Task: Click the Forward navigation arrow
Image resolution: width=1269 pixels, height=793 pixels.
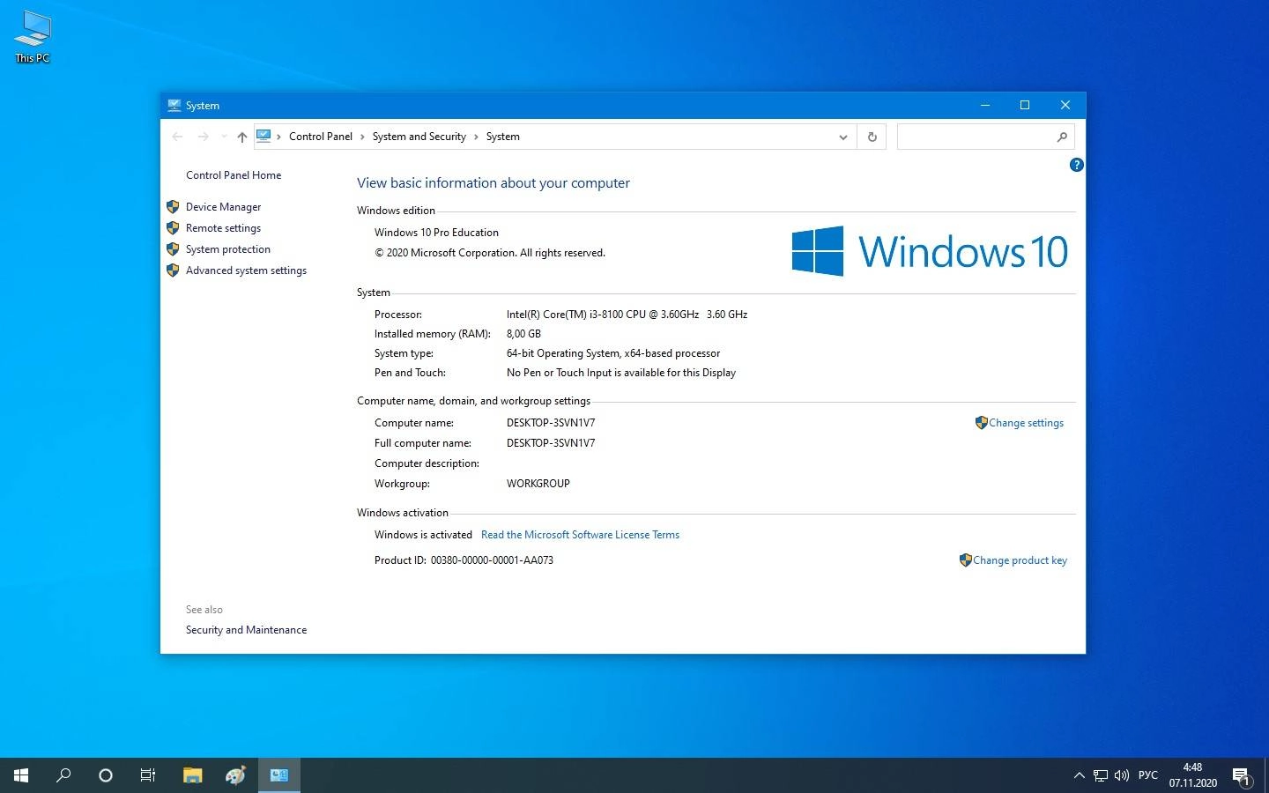Action: (x=204, y=137)
